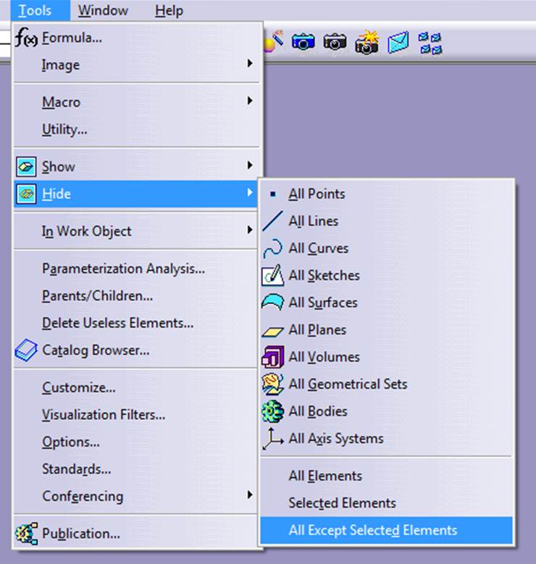Select All Points text label

pyautogui.click(x=317, y=194)
